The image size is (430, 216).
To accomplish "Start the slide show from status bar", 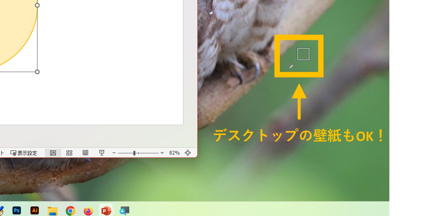I will coord(102,153).
